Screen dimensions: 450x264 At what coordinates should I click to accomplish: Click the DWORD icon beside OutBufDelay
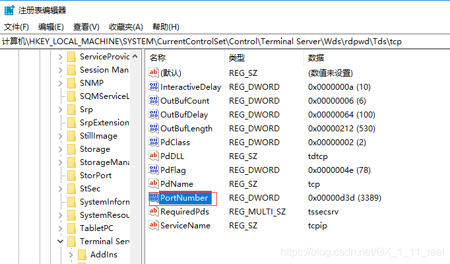point(154,114)
